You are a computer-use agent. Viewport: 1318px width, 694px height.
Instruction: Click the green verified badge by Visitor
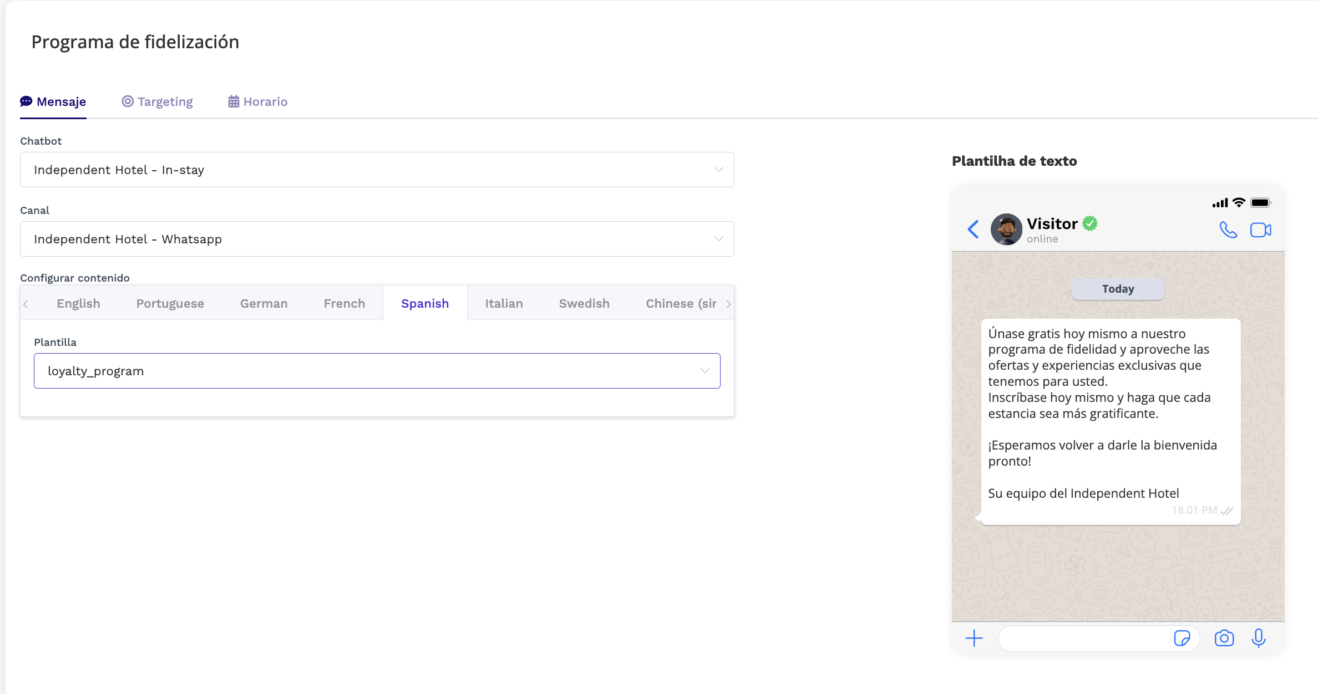(x=1090, y=223)
